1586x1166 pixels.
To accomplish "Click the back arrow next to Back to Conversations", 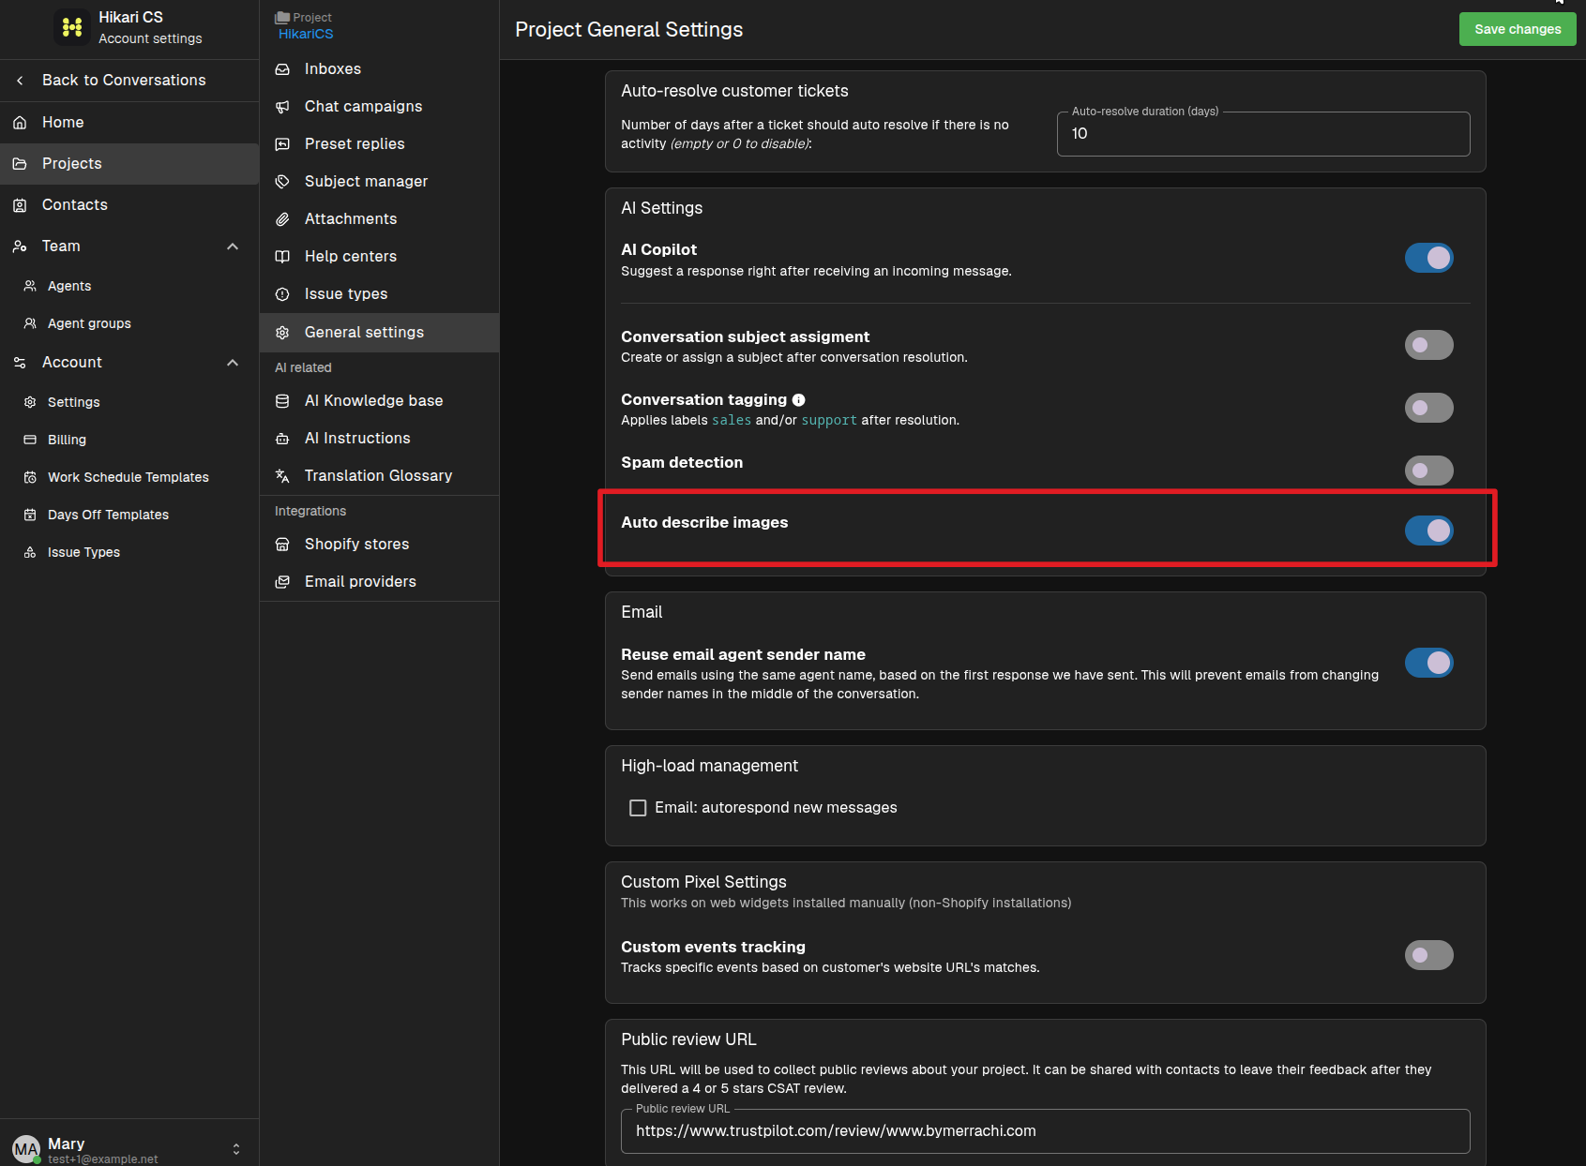I will [20, 81].
